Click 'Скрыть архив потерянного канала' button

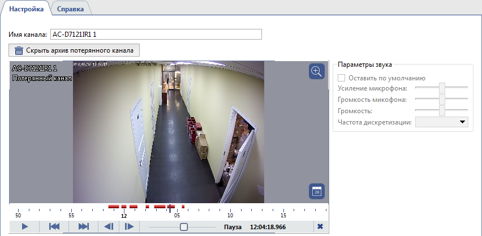pyautogui.click(x=74, y=50)
